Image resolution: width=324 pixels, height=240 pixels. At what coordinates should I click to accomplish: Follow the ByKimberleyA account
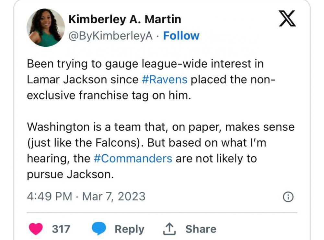[181, 36]
